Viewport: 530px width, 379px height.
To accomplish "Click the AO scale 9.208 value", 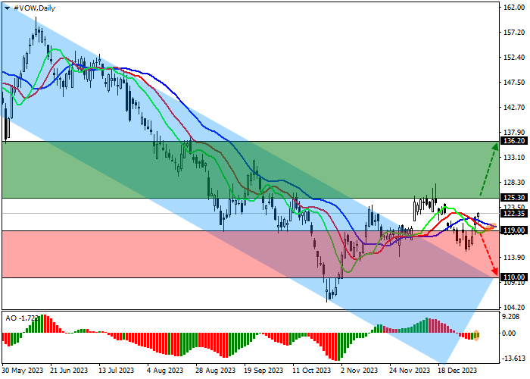I will [x=511, y=319].
